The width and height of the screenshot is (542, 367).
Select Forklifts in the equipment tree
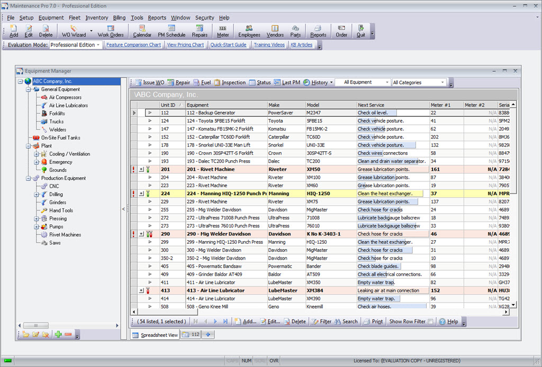tap(57, 114)
